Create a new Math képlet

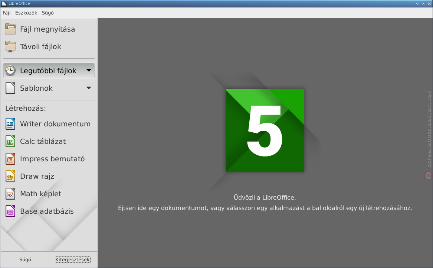pos(40,194)
